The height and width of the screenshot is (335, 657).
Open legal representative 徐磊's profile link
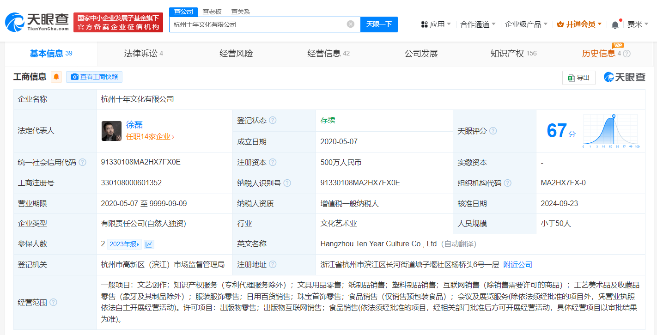pos(134,125)
